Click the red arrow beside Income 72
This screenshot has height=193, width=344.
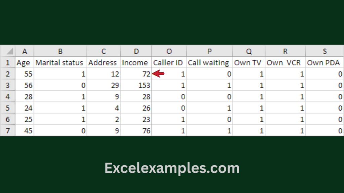coord(158,74)
